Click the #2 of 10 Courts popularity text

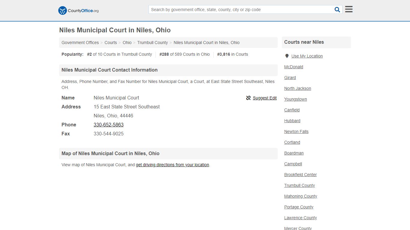[x=119, y=54]
